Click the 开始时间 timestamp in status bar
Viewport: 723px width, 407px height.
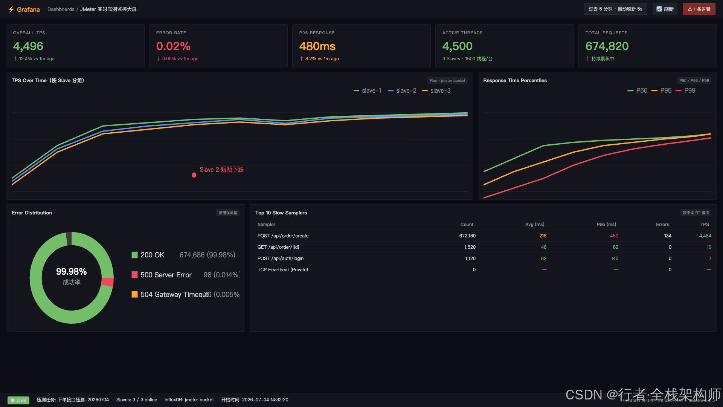255,400
